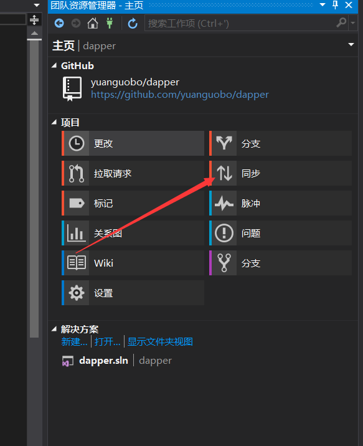
Task: Click the 拉取请求 label
Action: (113, 174)
